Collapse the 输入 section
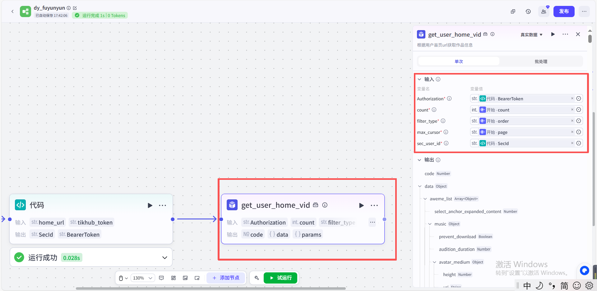The height and width of the screenshot is (291, 597). pos(419,79)
